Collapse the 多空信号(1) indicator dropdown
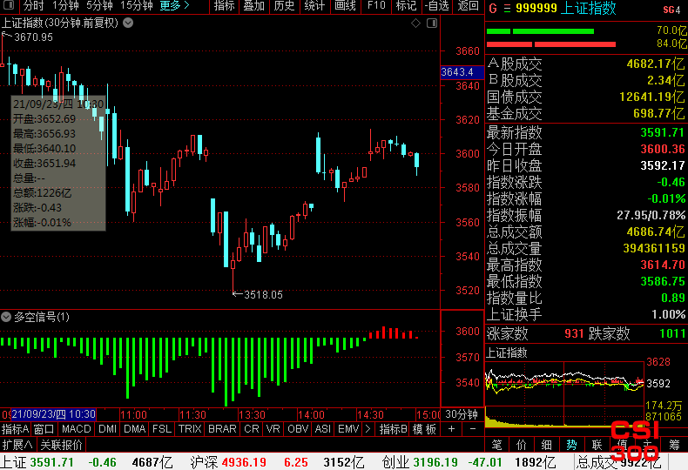The image size is (688, 470). point(6,317)
